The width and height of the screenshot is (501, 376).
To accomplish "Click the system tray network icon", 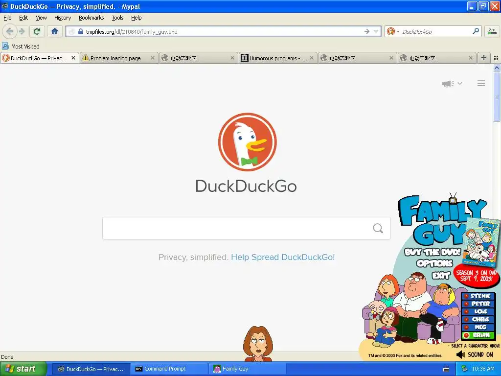I will [464, 369].
